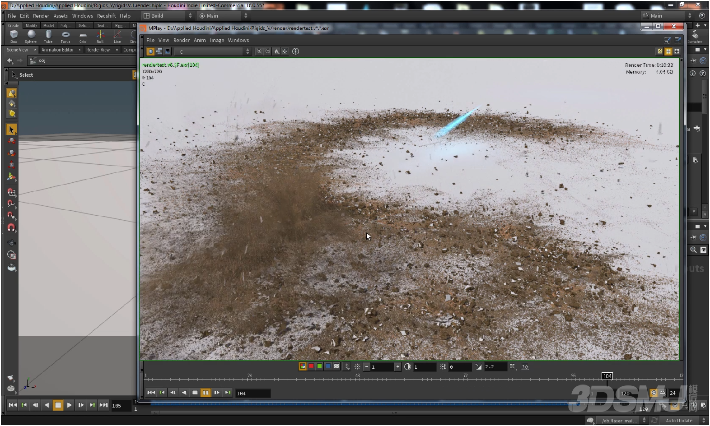
Task: Click Houdini main play forward button
Action: tap(69, 405)
